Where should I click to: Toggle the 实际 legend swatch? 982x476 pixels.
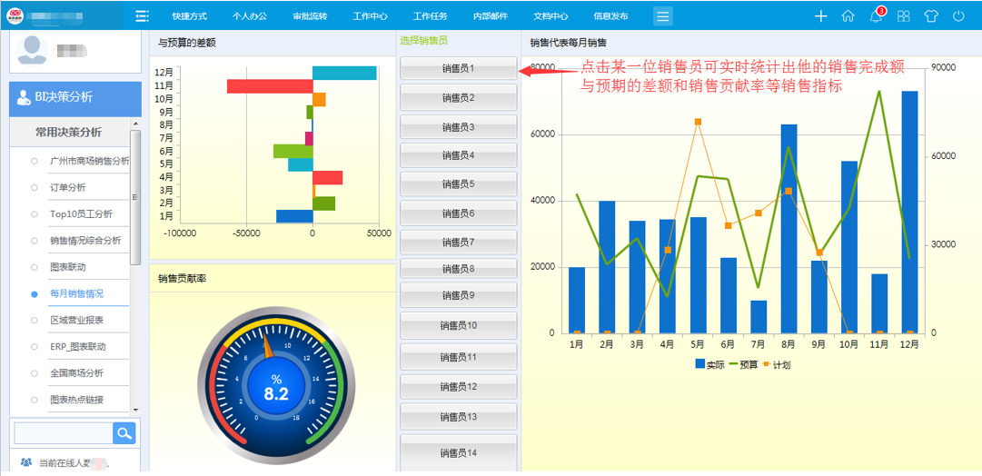tap(699, 364)
